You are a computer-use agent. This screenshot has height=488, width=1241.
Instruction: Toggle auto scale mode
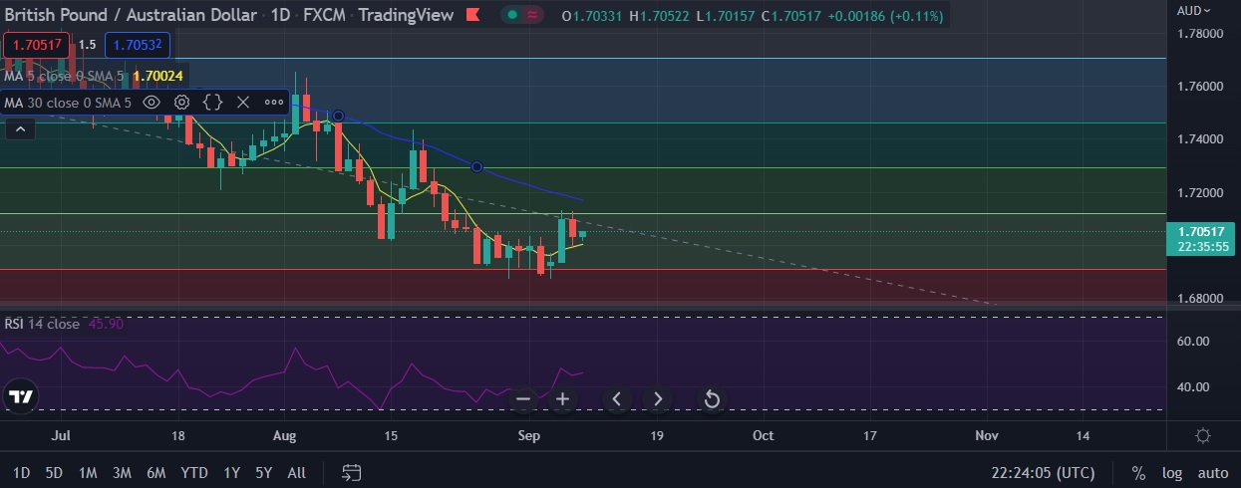(x=1213, y=473)
